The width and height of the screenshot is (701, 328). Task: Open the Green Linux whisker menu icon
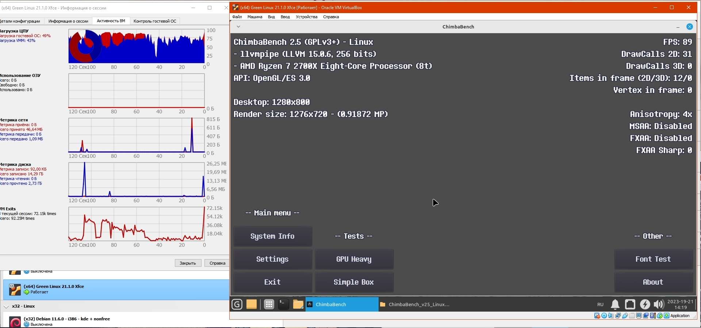237,304
